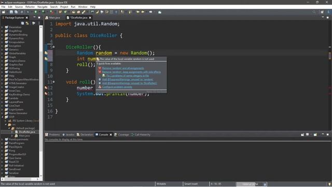
Task: Click the Open Perspective icon at top right
Action: (x=322, y=12)
